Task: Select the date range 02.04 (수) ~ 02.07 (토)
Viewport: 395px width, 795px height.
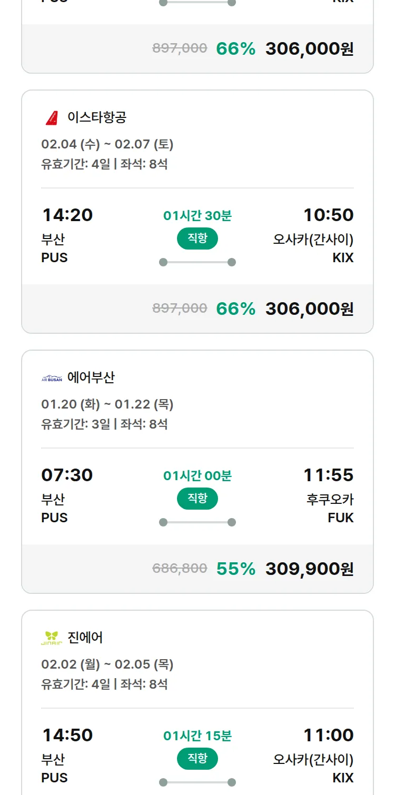Action: click(x=107, y=144)
